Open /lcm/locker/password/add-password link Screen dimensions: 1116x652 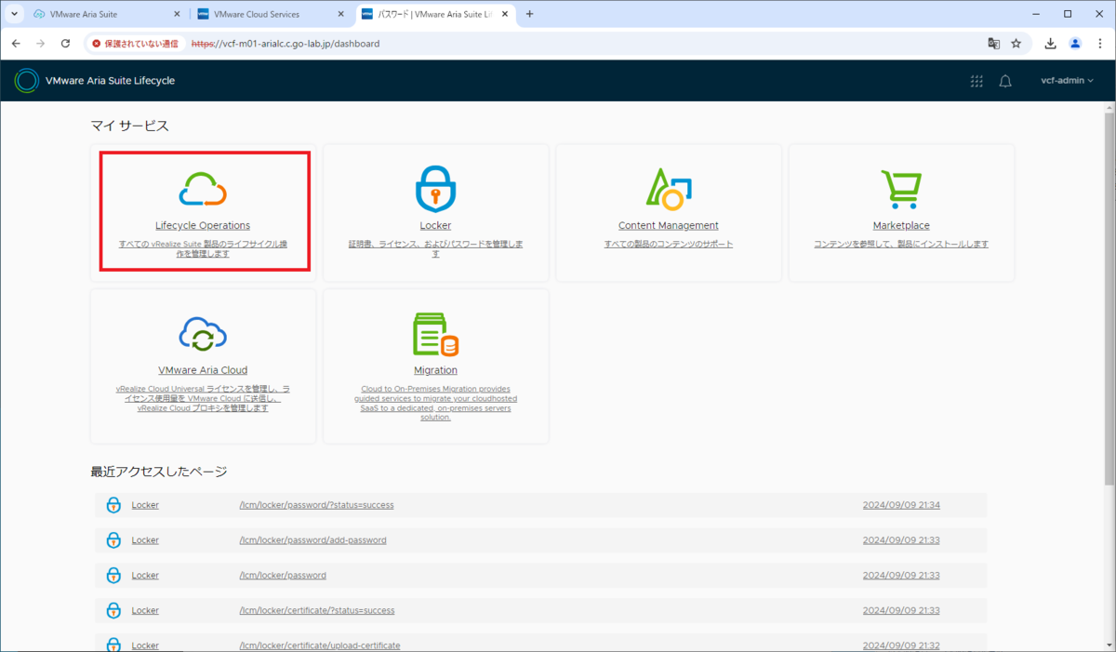tap(313, 540)
